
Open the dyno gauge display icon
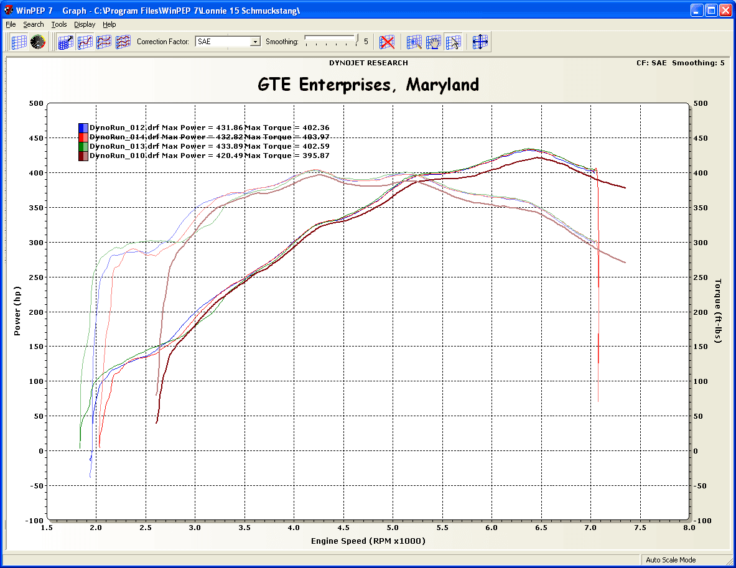(38, 42)
